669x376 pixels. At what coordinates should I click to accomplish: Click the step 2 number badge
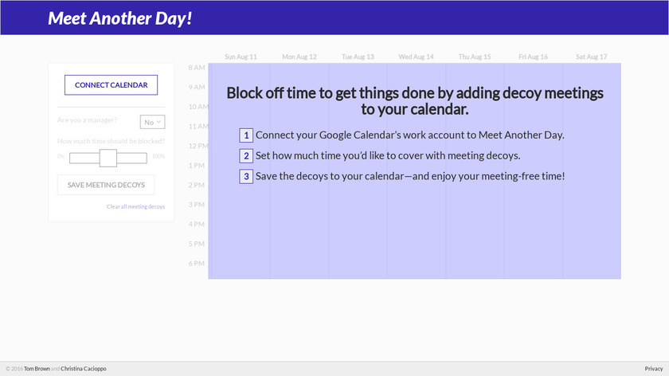click(246, 156)
